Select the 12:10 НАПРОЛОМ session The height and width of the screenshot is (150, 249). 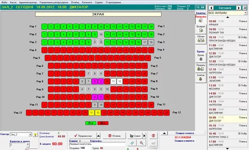click(228, 71)
